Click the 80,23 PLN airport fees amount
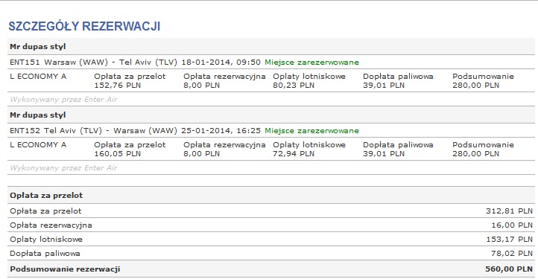The width and height of the screenshot is (538, 279). coord(294,86)
